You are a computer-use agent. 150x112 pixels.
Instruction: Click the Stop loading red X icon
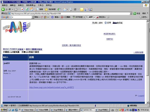[x=22, y=9]
